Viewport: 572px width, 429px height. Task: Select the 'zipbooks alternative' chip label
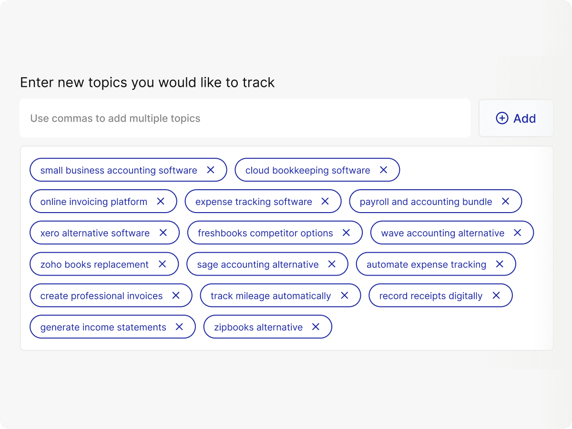[x=258, y=327]
